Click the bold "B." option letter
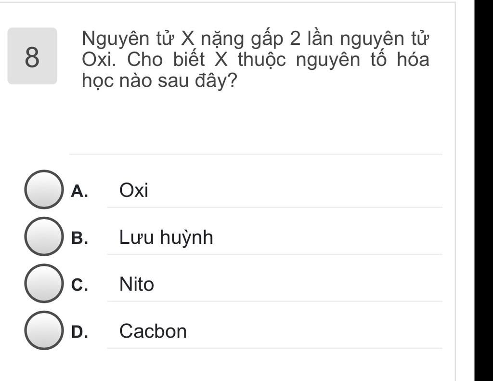 tap(79, 238)
